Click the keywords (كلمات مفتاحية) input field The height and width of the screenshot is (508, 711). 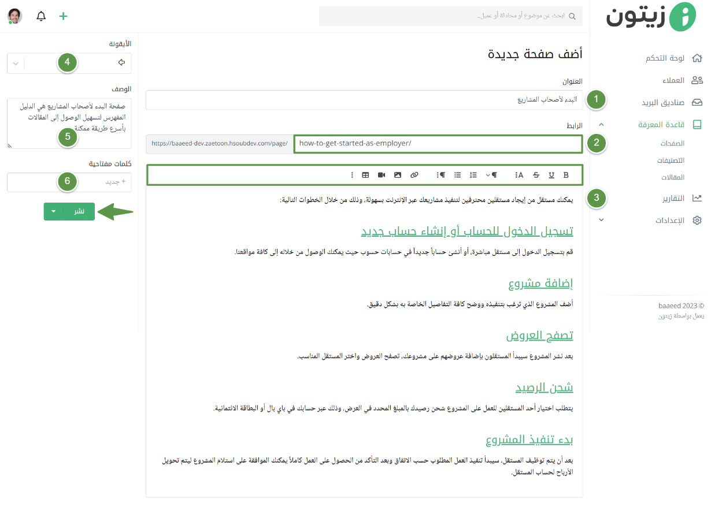pos(69,182)
